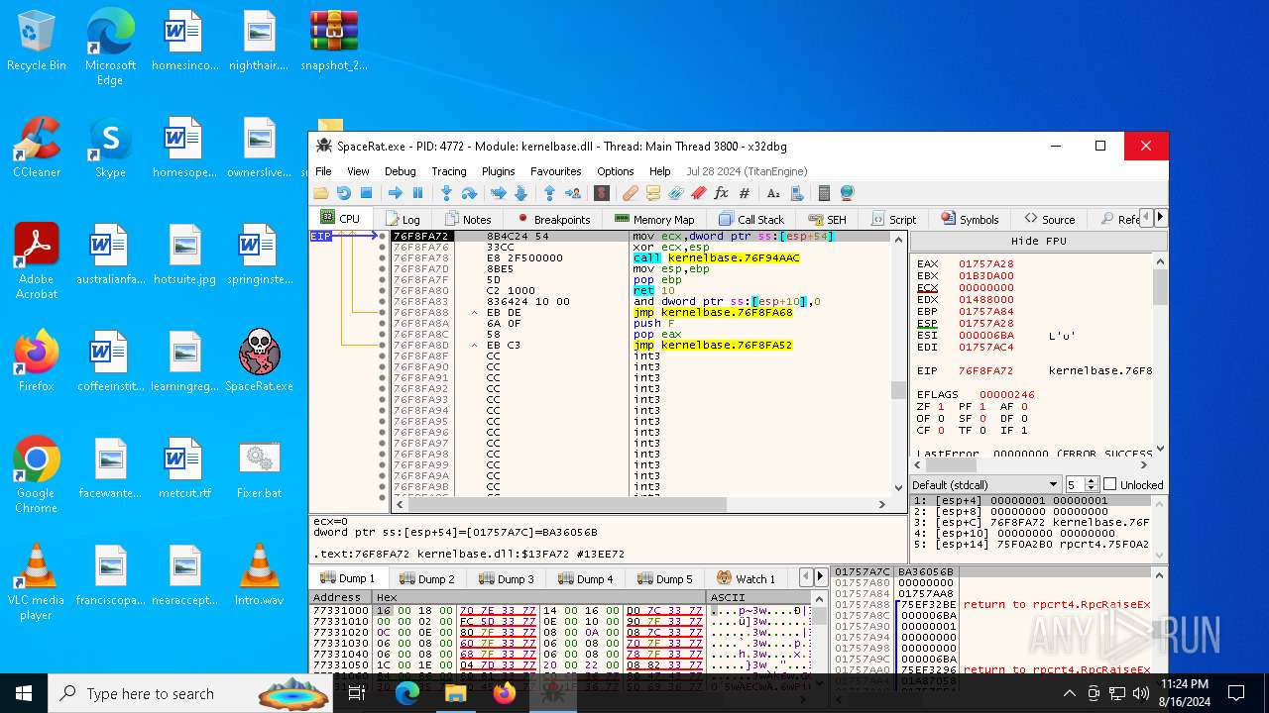Click the ASCII column header in the dump
This screenshot has height=713, width=1269.
758,597
